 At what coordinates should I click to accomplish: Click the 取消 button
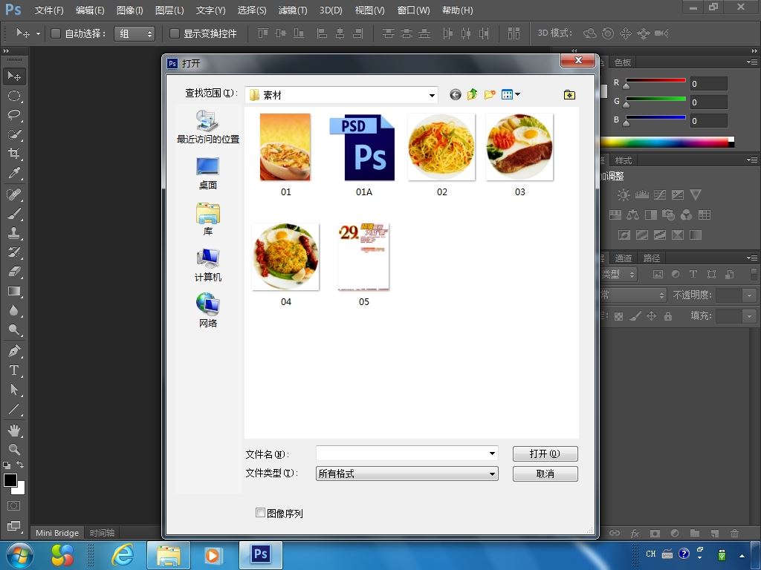tap(545, 474)
